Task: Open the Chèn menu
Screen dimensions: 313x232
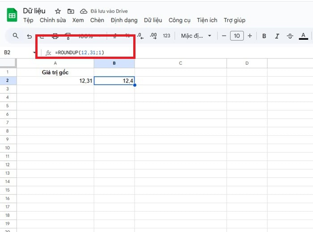Action: point(97,21)
